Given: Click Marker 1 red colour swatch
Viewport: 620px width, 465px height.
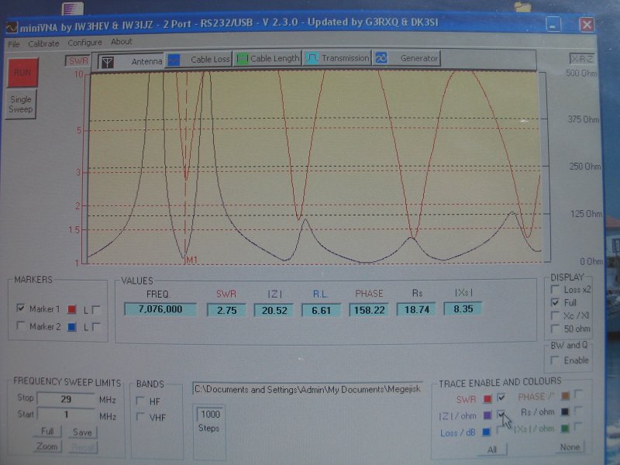Looking at the screenshot, I should [x=71, y=309].
